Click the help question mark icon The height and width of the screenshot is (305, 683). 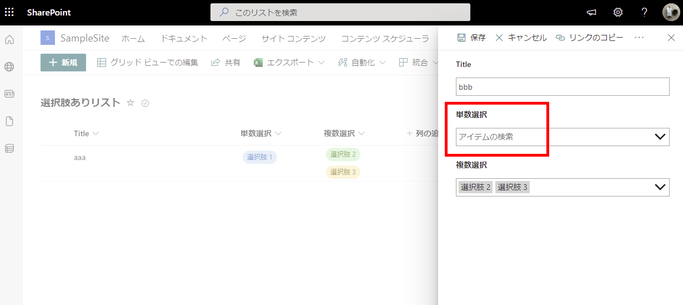(644, 12)
